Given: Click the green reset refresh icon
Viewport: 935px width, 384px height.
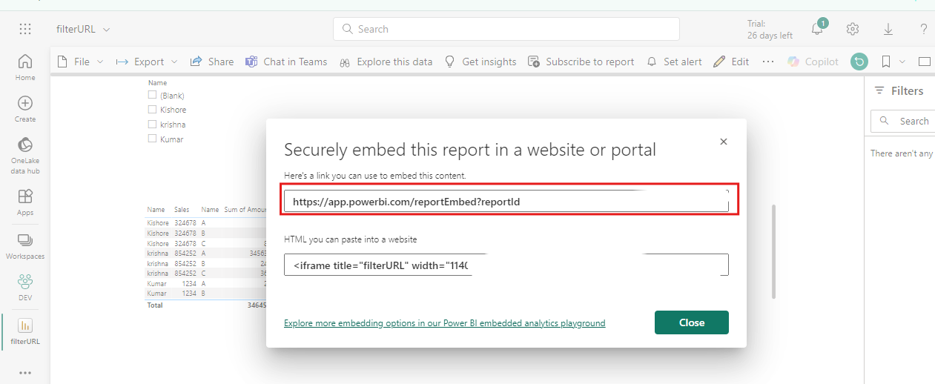Looking at the screenshot, I should 859,62.
